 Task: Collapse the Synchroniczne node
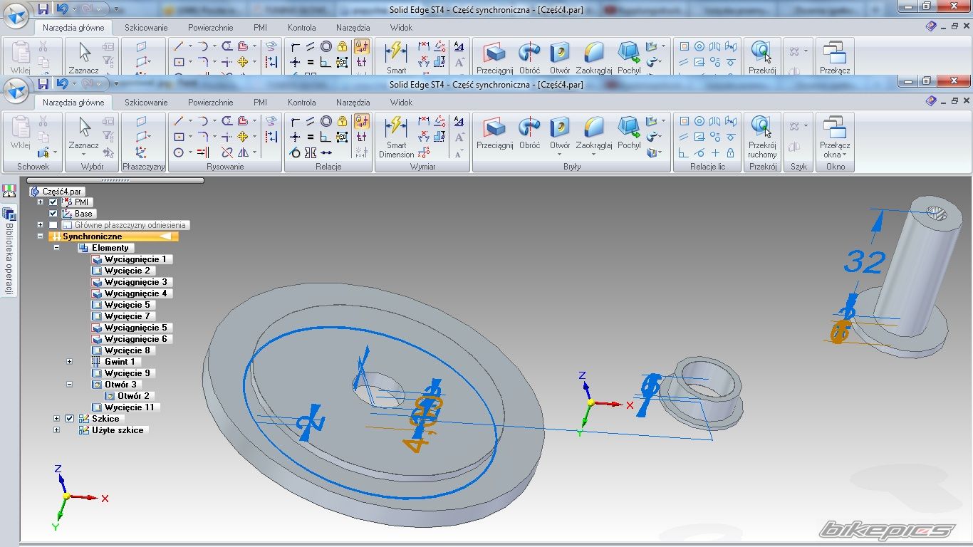click(41, 236)
